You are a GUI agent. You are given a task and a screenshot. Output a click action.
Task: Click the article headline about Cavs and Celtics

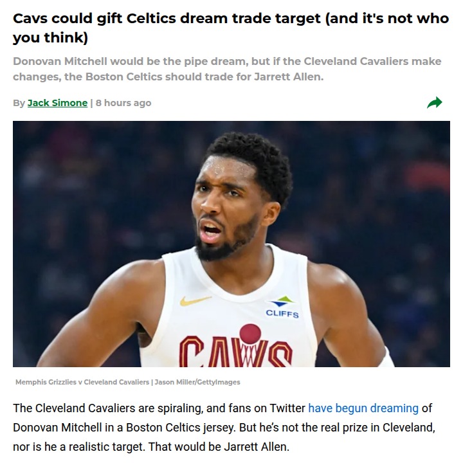tap(231, 28)
